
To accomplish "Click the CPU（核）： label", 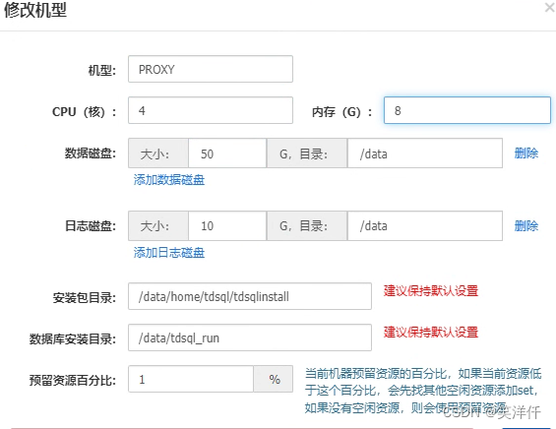I will point(85,112).
